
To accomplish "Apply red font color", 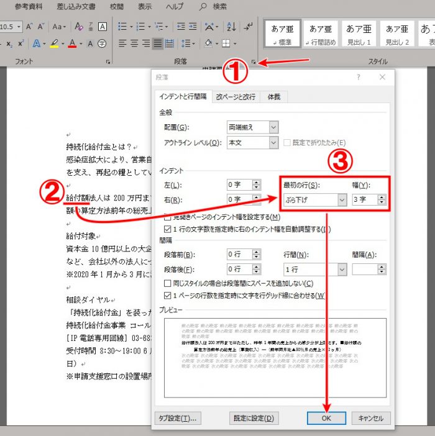I will point(72,43).
